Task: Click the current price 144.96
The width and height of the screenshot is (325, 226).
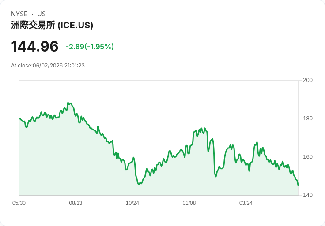Action: click(x=34, y=46)
